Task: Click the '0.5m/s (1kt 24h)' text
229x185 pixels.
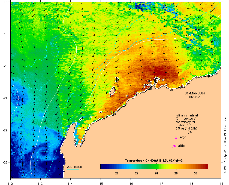Action: pyautogui.click(x=186, y=129)
